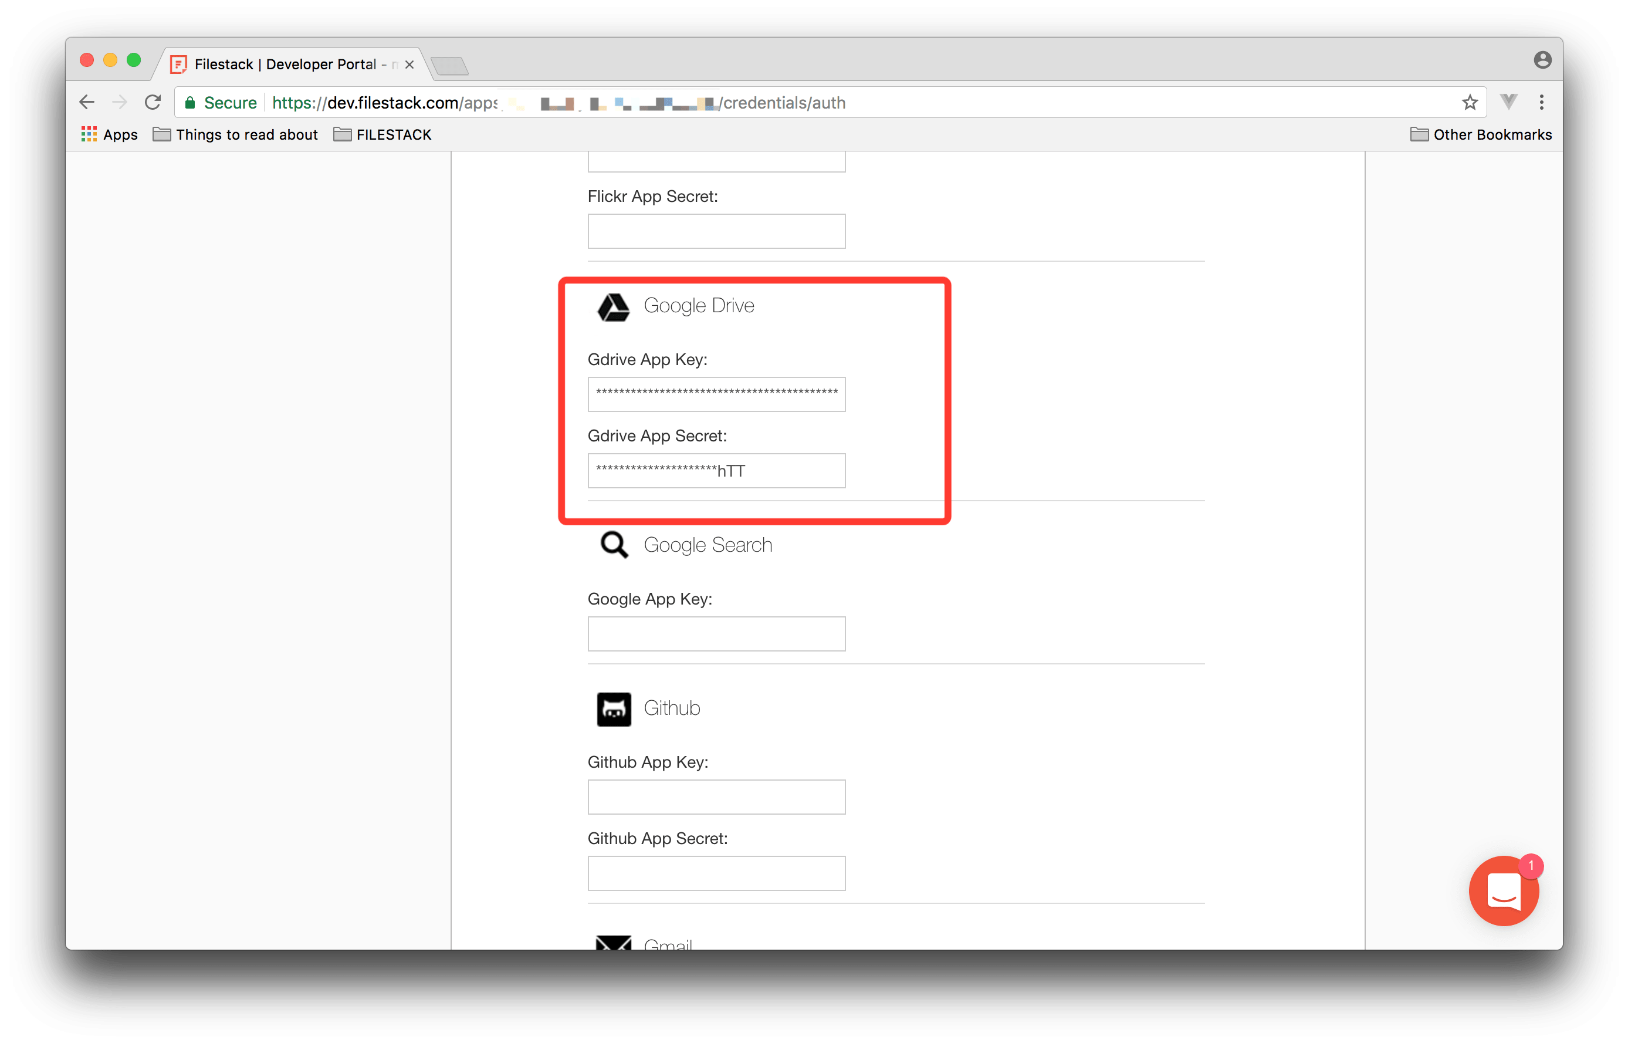The height and width of the screenshot is (1043, 1628).
Task: Click the Apps grid shortcut
Action: point(109,134)
